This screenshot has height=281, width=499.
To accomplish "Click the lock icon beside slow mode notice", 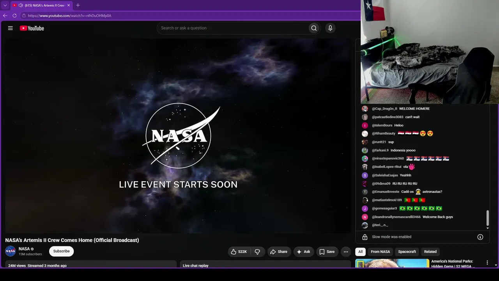I will click(x=365, y=237).
